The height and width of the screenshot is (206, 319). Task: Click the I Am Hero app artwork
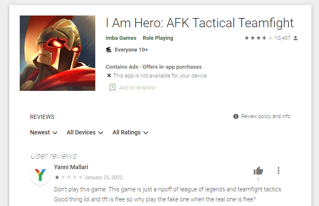point(58,53)
